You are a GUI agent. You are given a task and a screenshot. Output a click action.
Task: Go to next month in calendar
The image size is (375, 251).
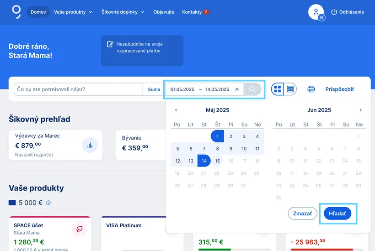click(361, 110)
